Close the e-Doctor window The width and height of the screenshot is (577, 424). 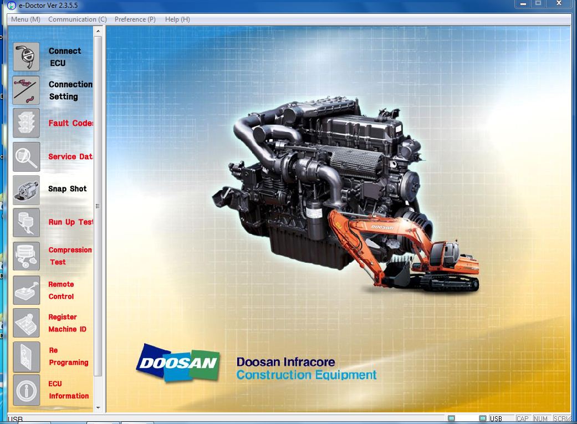[559, 4]
